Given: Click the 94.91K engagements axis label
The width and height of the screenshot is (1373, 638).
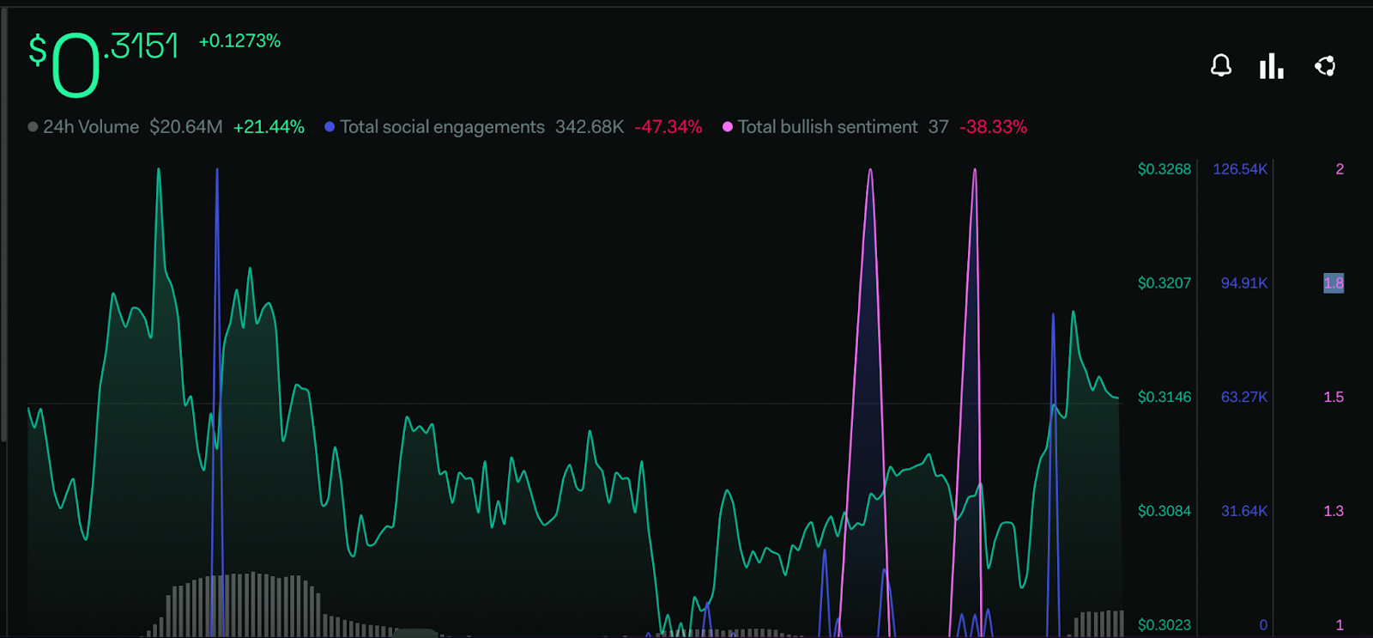Looking at the screenshot, I should 1244,283.
